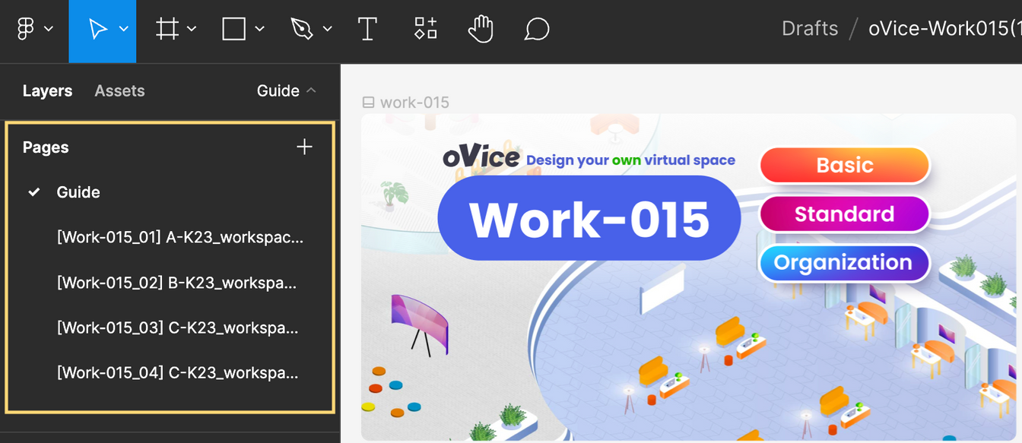Click the Drafts breadcrumb link

[x=810, y=29]
